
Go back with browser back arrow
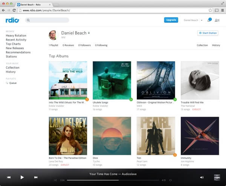pos(3,11)
